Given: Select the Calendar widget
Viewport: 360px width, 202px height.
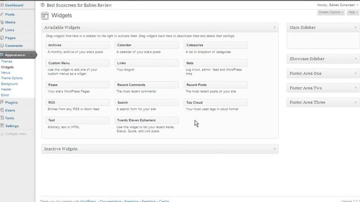Looking at the screenshot, I should click(x=146, y=45).
